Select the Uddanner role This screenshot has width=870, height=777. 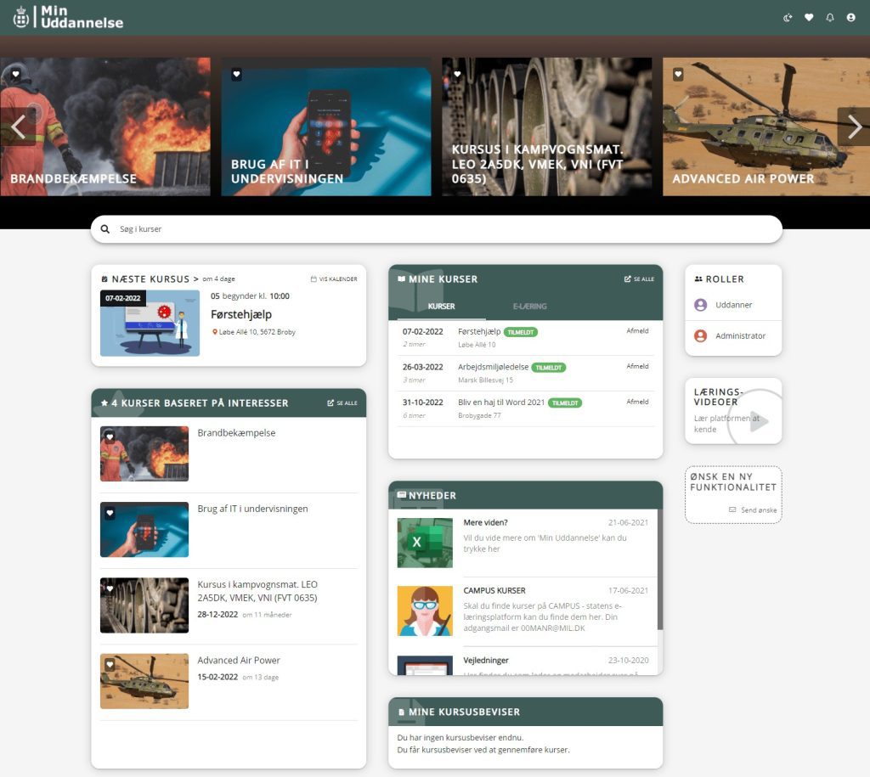(x=733, y=305)
